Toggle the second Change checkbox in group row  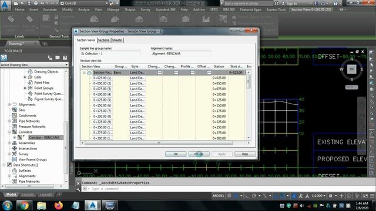pyautogui.click(x=176, y=73)
